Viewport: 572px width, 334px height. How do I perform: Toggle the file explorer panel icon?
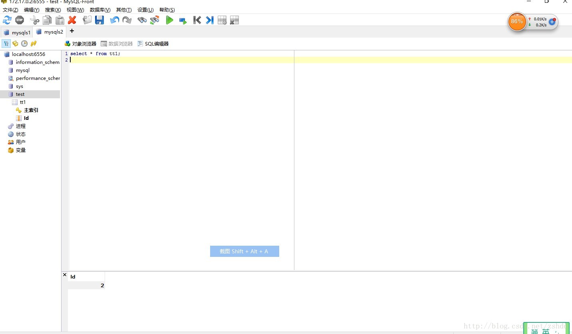pyautogui.click(x=15, y=44)
